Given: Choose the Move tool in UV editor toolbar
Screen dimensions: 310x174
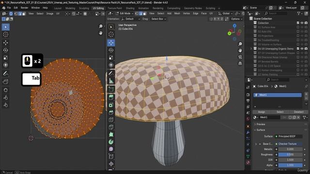Looking at the screenshot, I should pos(5,43).
